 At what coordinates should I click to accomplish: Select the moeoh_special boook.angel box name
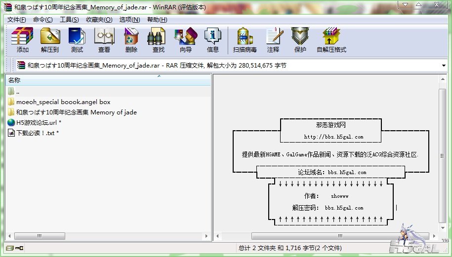(63, 102)
